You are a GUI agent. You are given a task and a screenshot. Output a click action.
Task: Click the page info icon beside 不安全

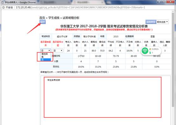coord(3,8)
